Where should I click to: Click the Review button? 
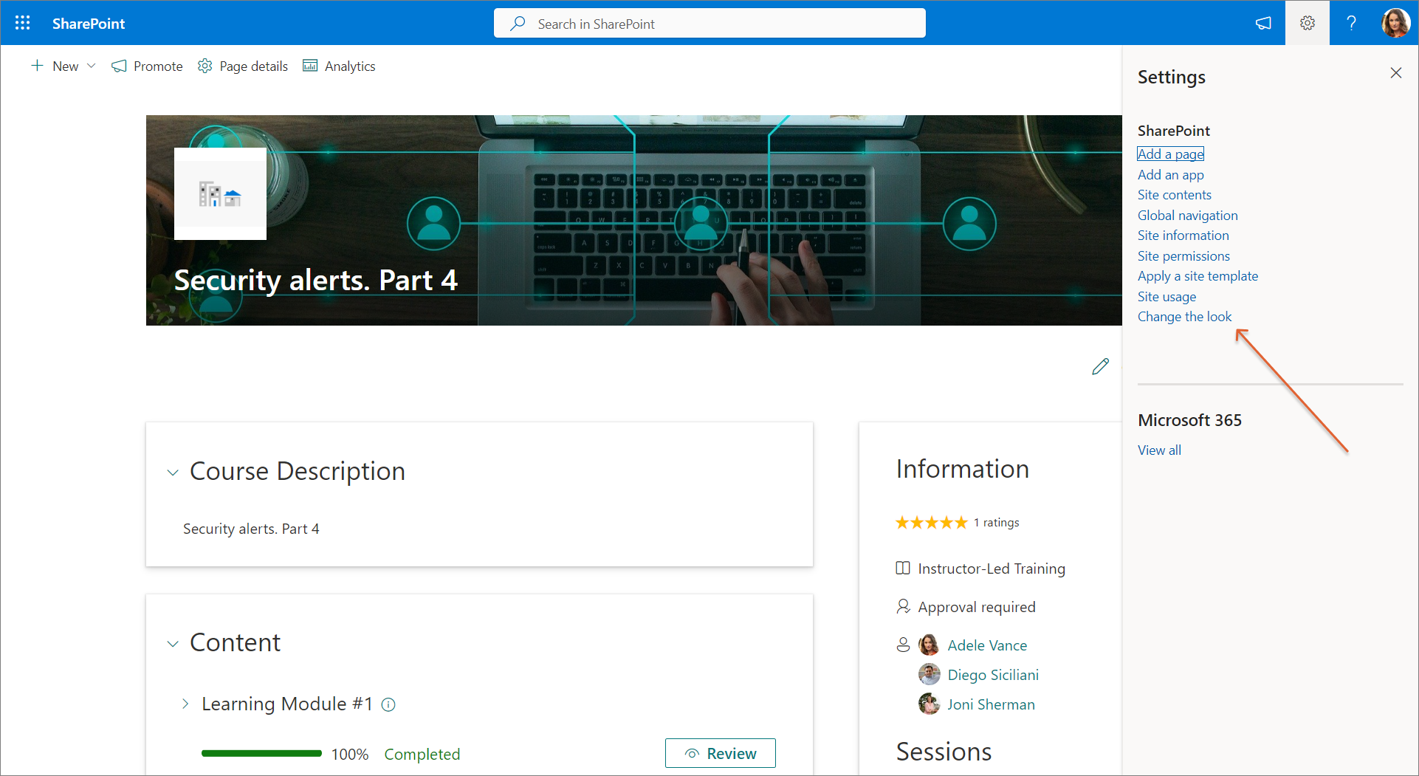tap(720, 753)
